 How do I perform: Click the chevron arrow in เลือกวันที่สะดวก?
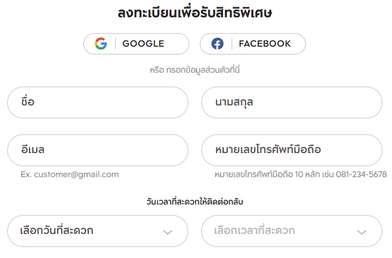coord(168,232)
